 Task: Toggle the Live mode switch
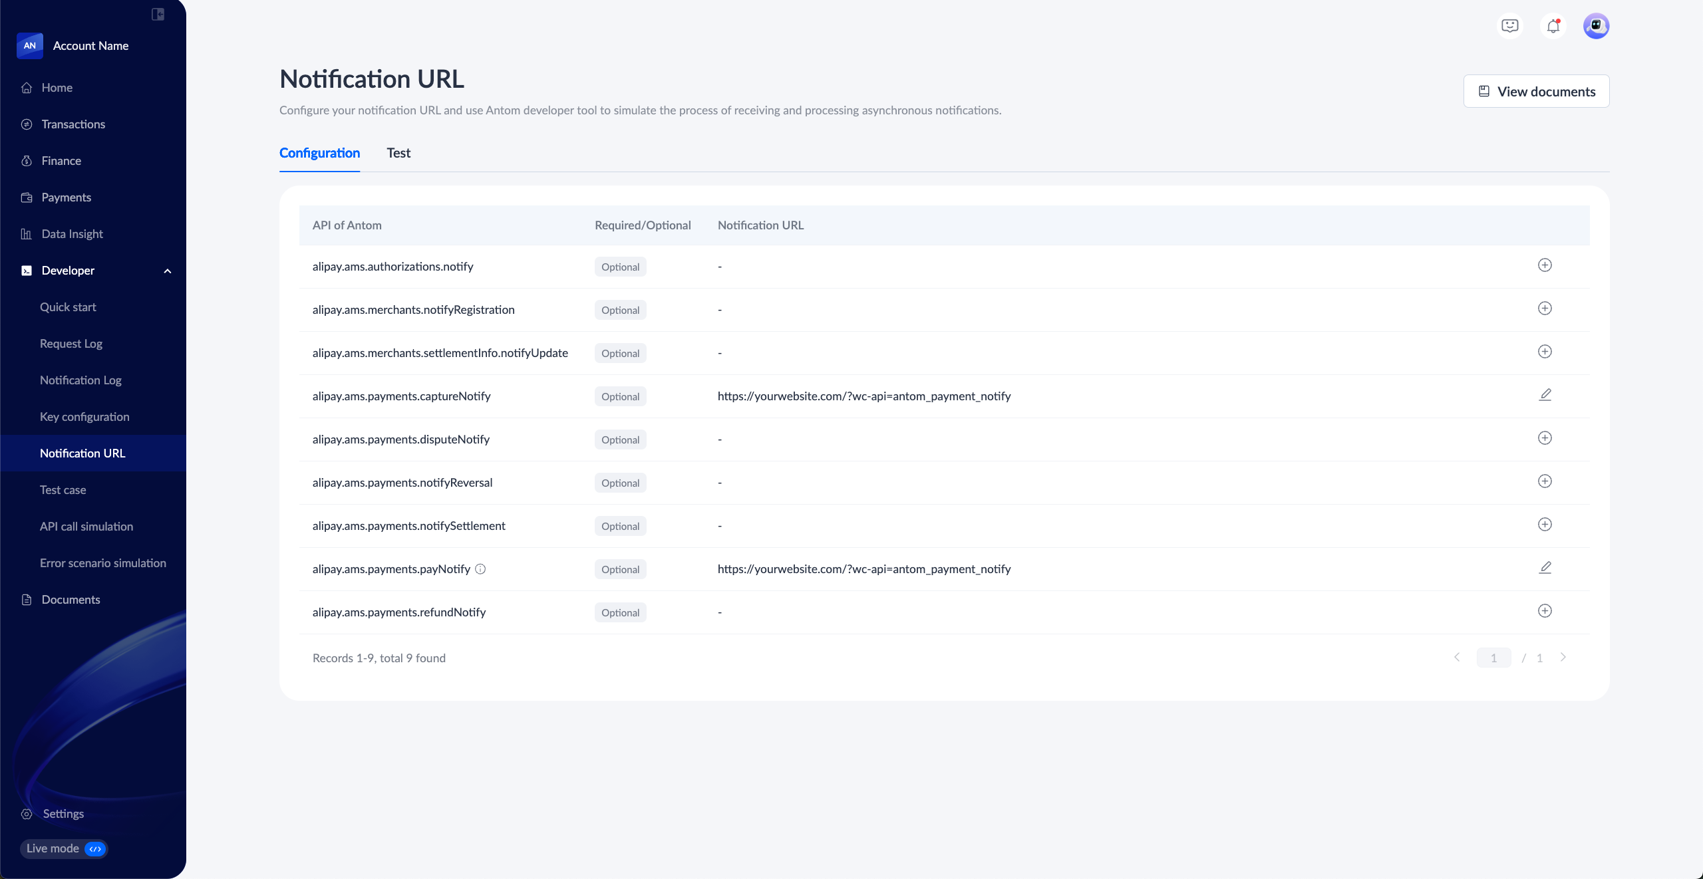point(95,849)
